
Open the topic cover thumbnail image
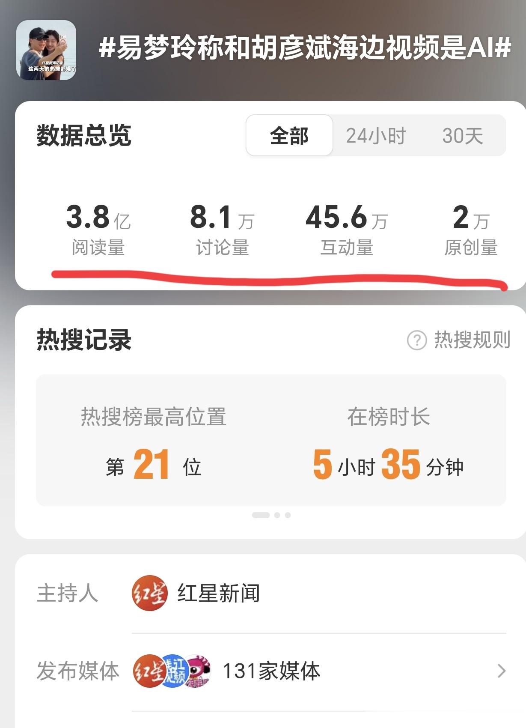[46, 50]
